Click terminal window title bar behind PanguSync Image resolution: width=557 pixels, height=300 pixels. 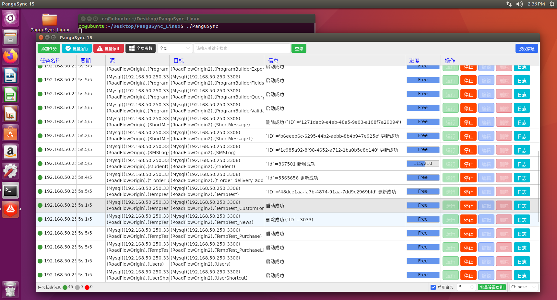click(197, 18)
